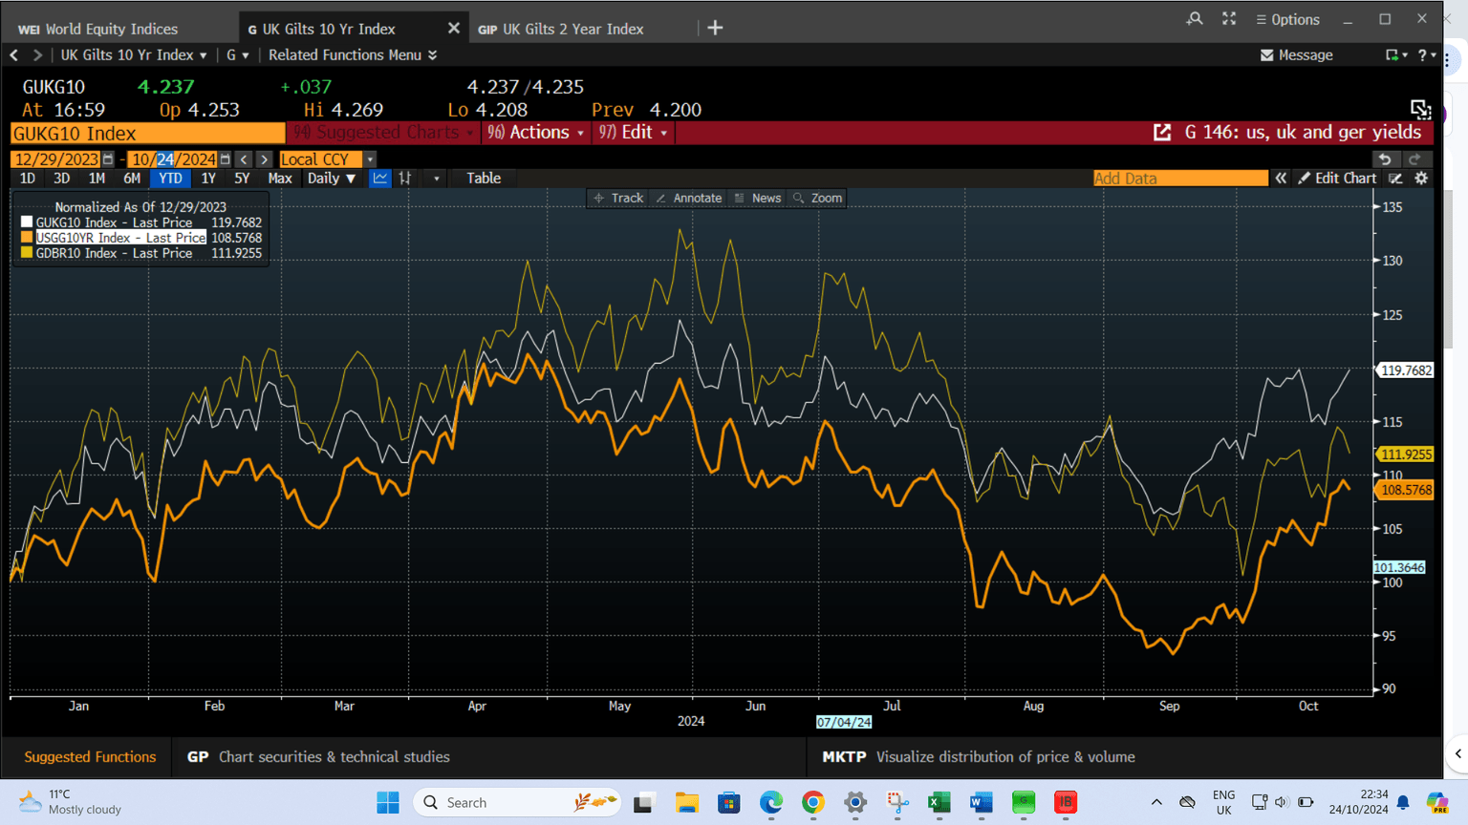Expand the Local CCY currency dropdown
This screenshot has height=825, width=1468.
tap(370, 159)
